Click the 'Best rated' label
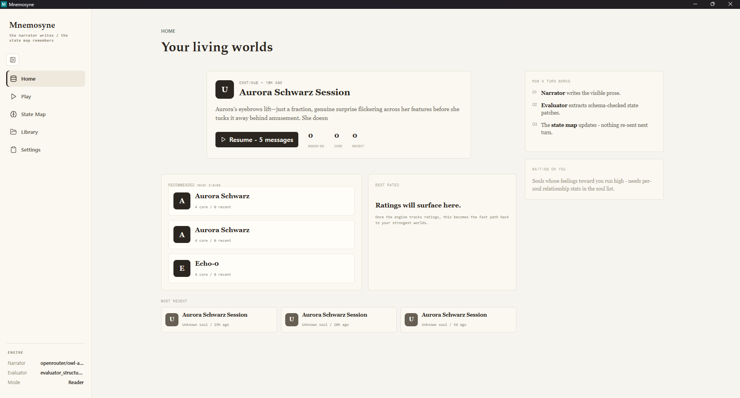 tap(387, 185)
